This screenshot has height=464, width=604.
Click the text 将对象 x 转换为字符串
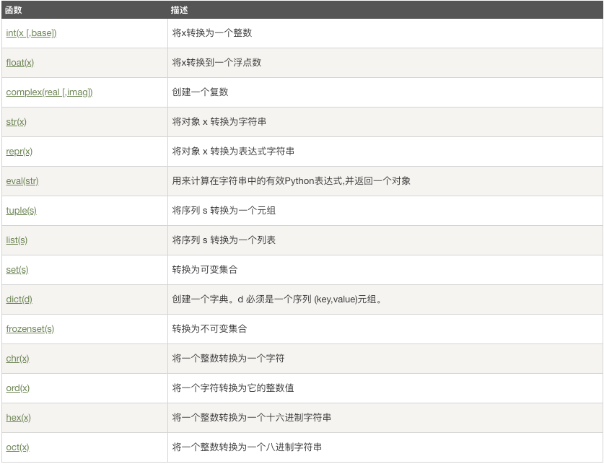coord(219,122)
